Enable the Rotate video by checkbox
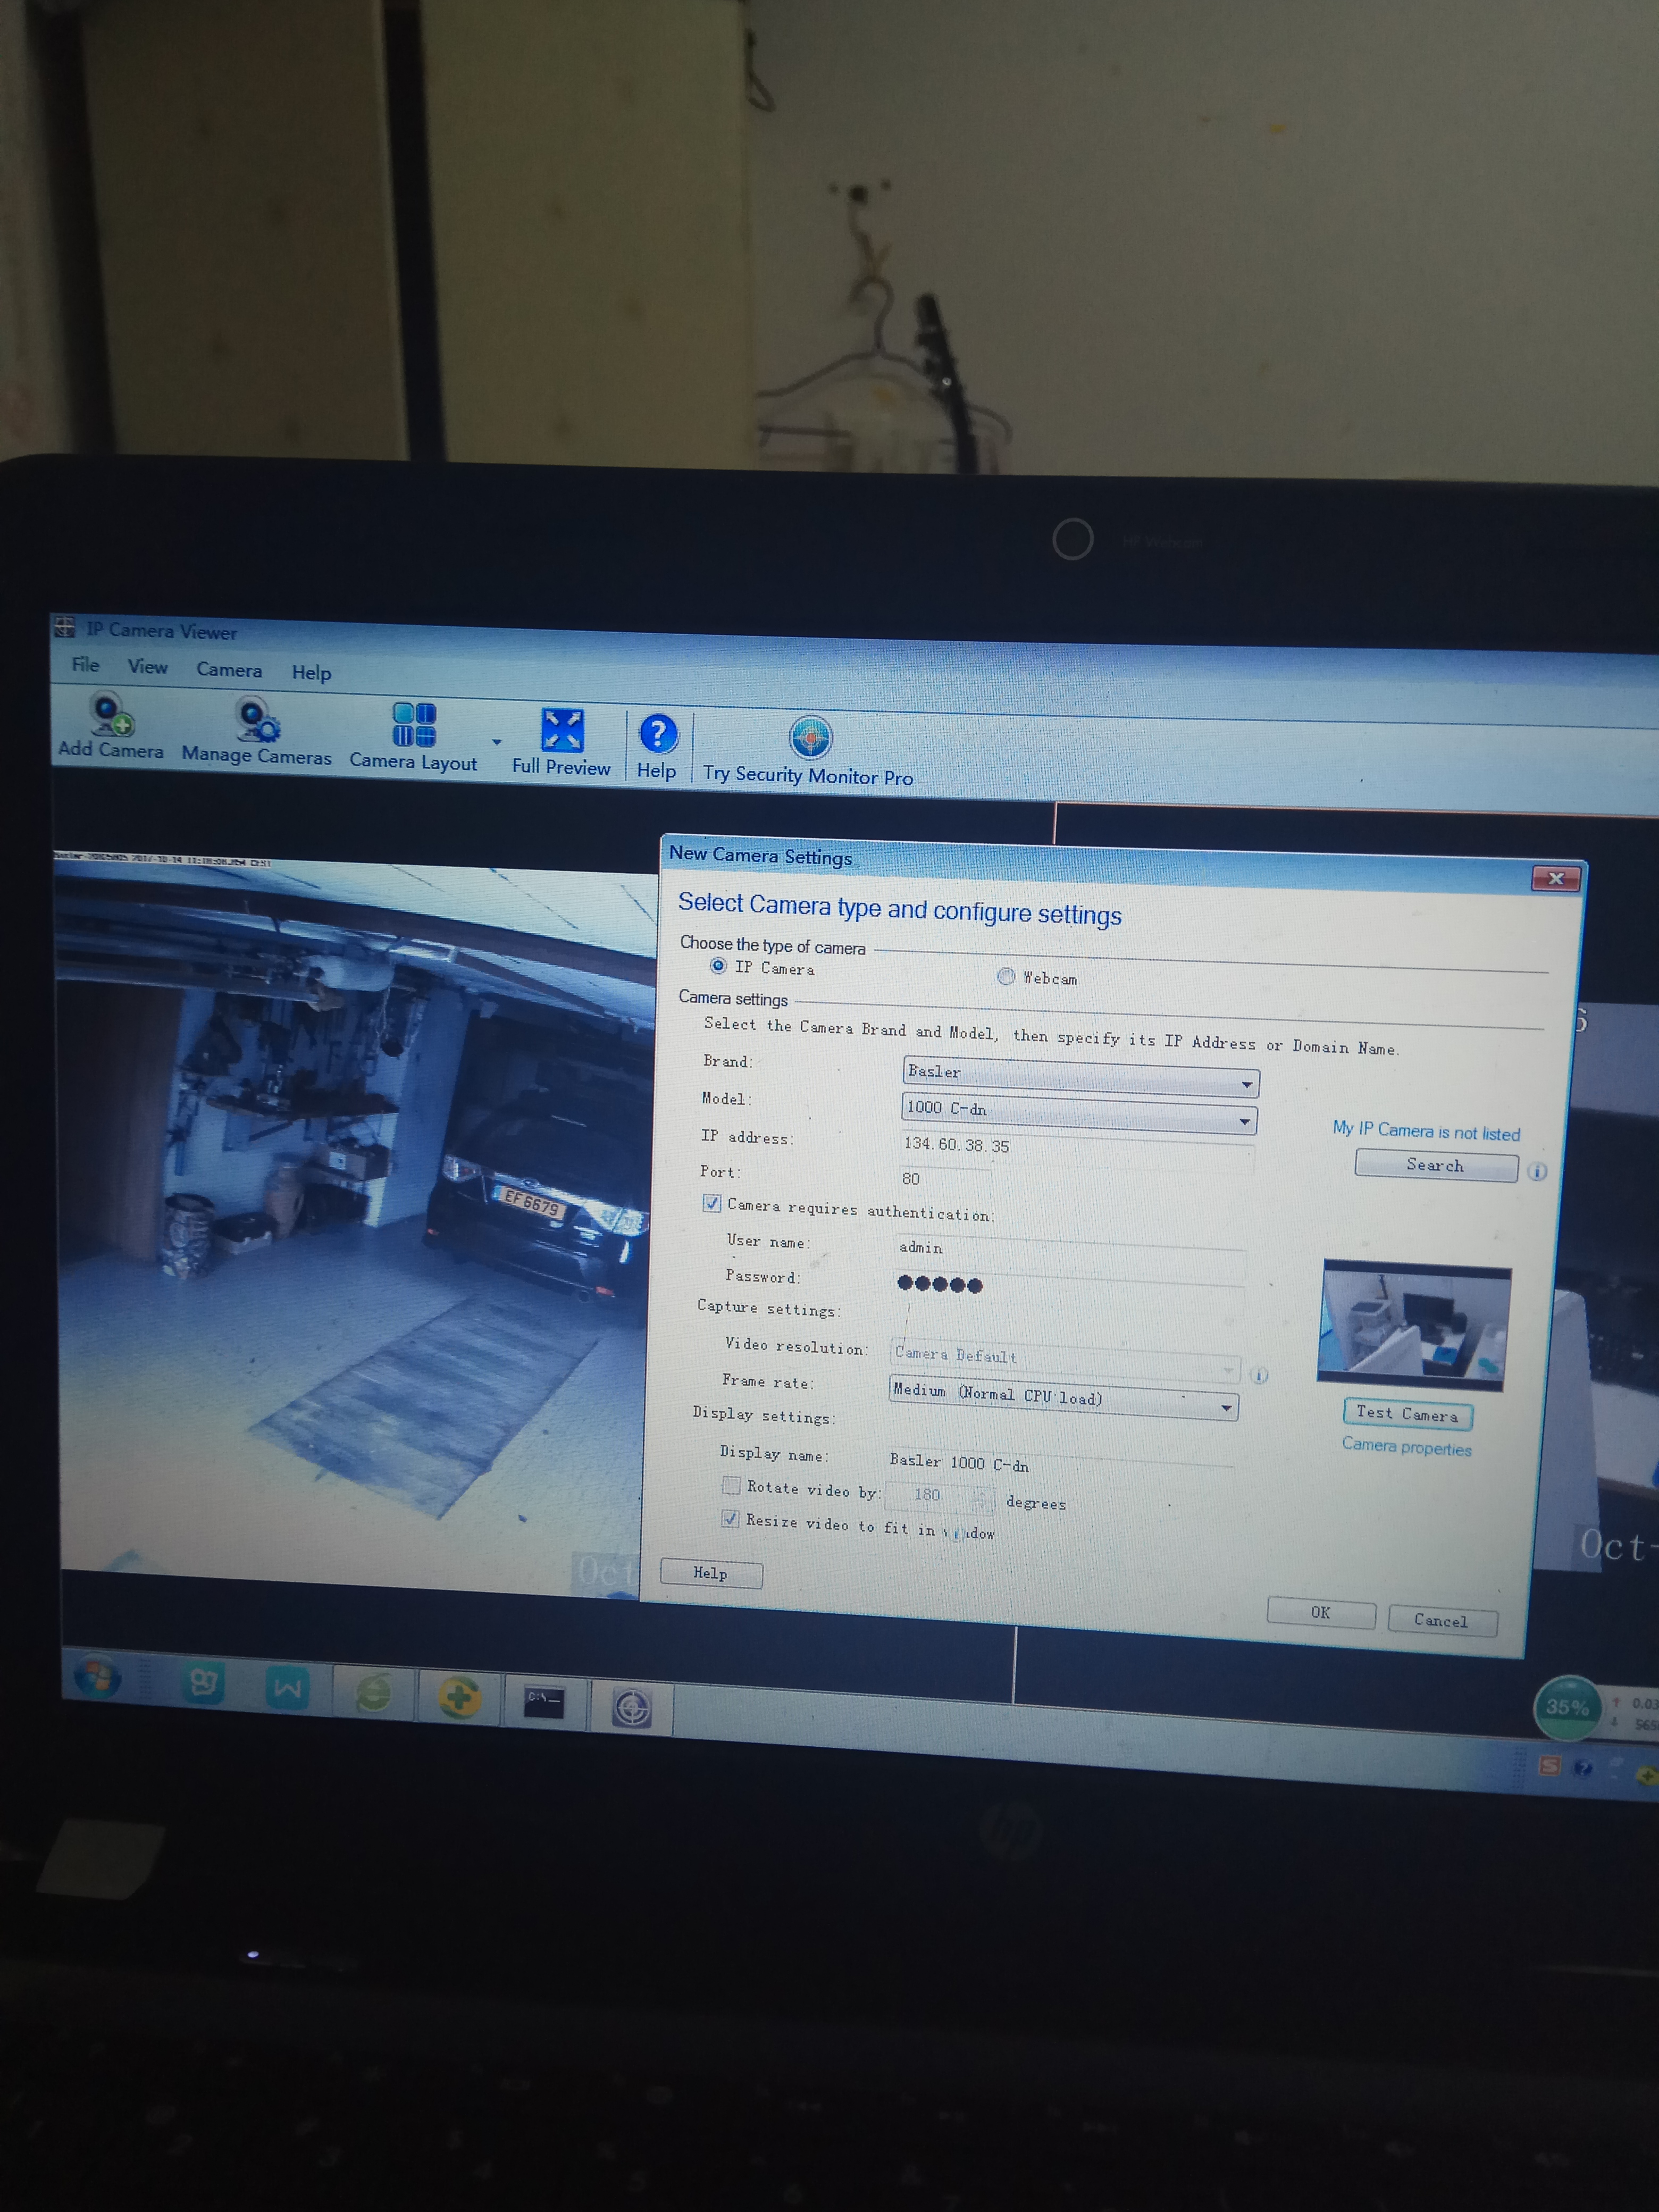The height and width of the screenshot is (2212, 1659). pyautogui.click(x=732, y=1485)
